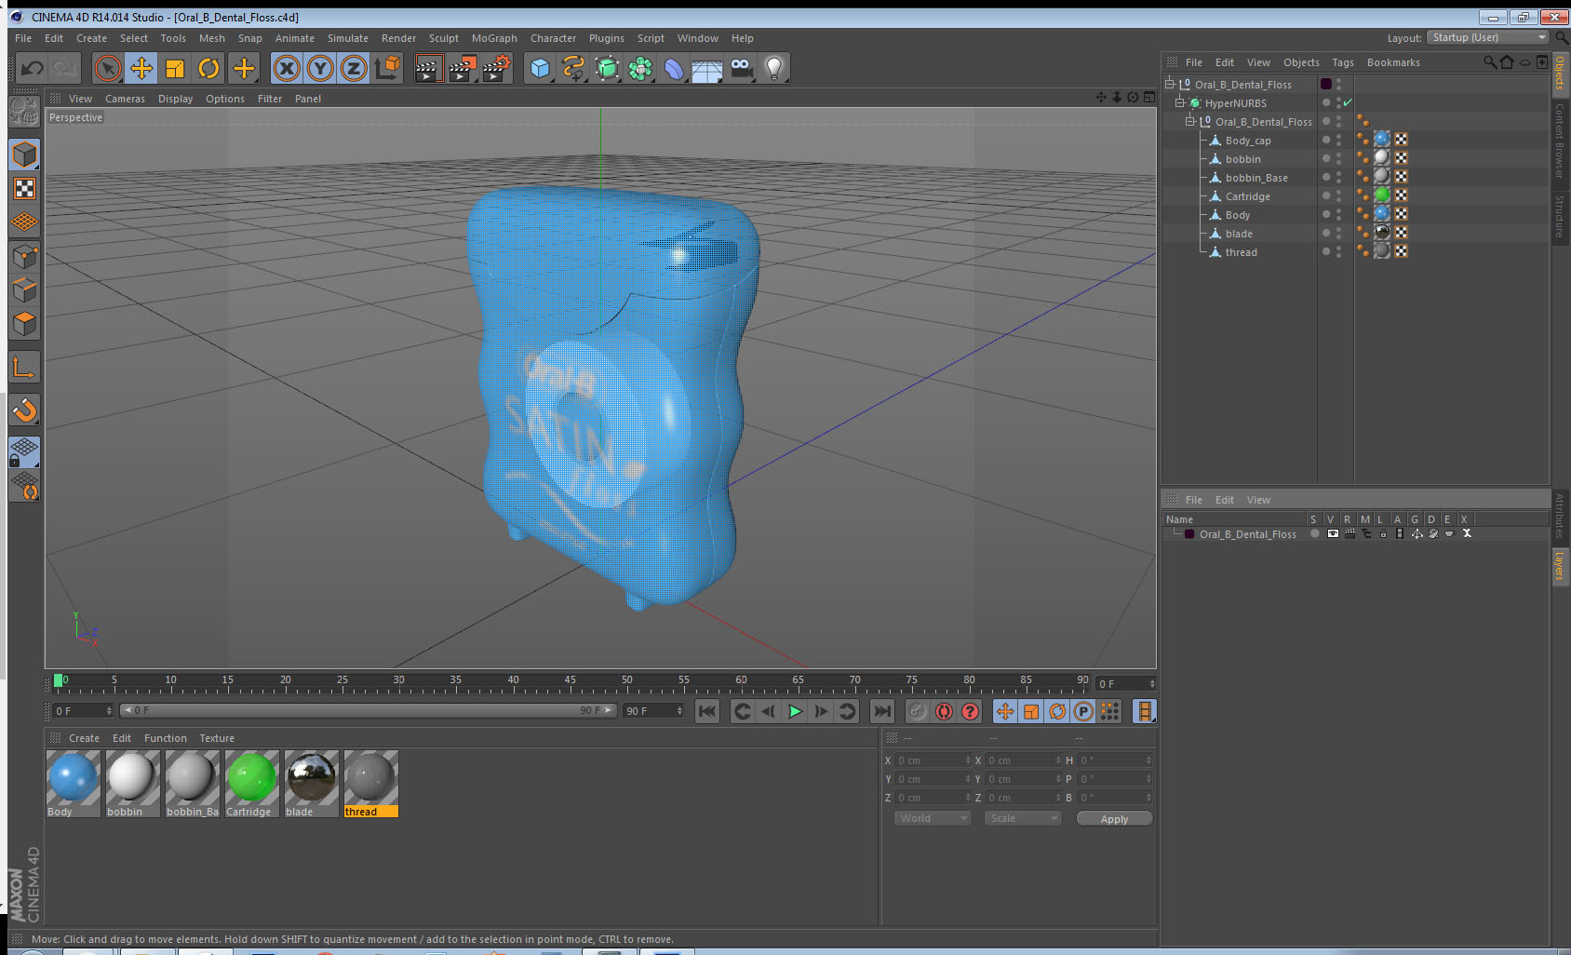Open the Object Manager Bookmarks menu
The image size is (1571, 955).
(x=1393, y=62)
